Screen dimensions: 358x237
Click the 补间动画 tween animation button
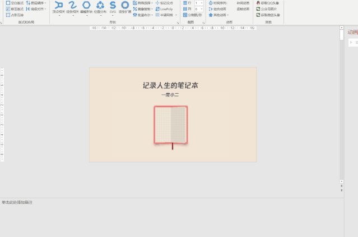click(x=243, y=3)
